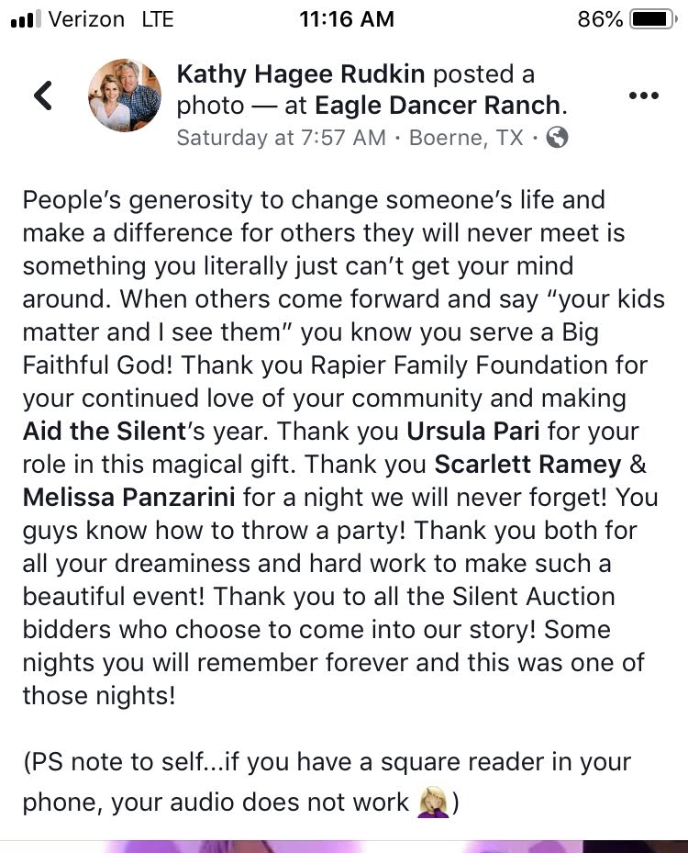Tap the Saturday at 7:57 AM timestamp
The width and height of the screenshot is (688, 853).
click(x=281, y=138)
